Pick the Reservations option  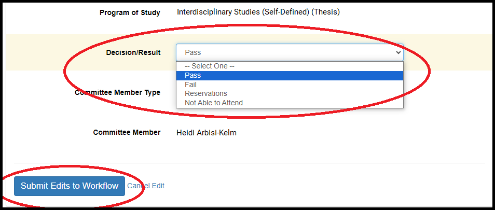coord(205,93)
